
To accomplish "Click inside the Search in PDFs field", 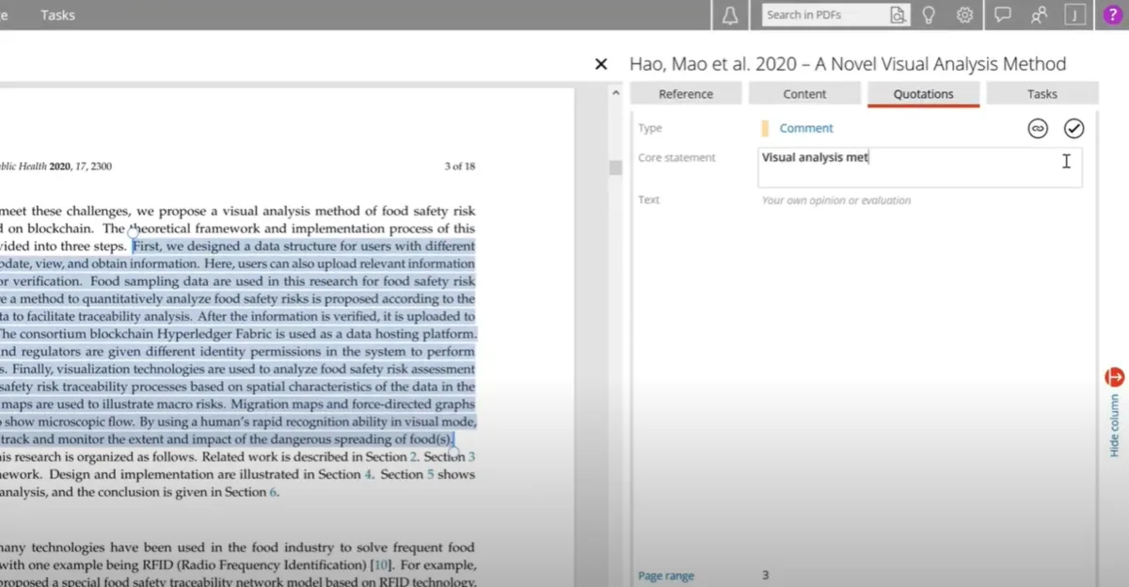I will [825, 15].
